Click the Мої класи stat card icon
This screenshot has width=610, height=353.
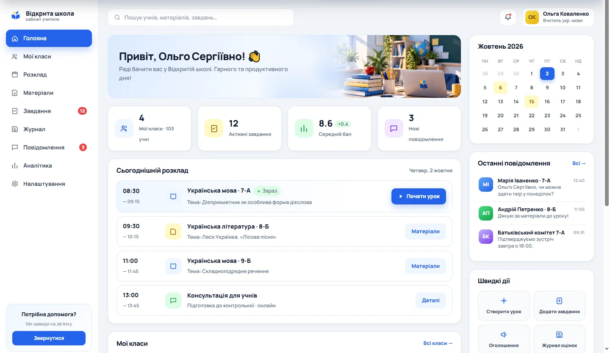pyautogui.click(x=124, y=129)
